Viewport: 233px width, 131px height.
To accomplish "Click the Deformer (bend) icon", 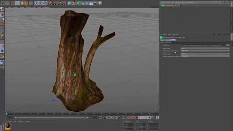I will (87, 3).
